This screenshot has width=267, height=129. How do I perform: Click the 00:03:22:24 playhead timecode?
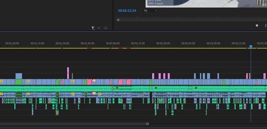coord(127,11)
